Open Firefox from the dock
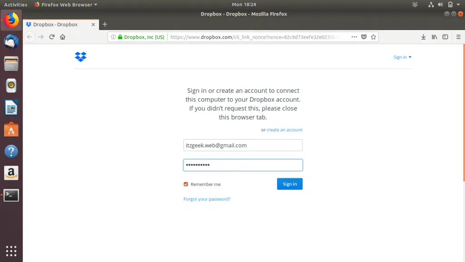The image size is (465, 262). [x=11, y=20]
